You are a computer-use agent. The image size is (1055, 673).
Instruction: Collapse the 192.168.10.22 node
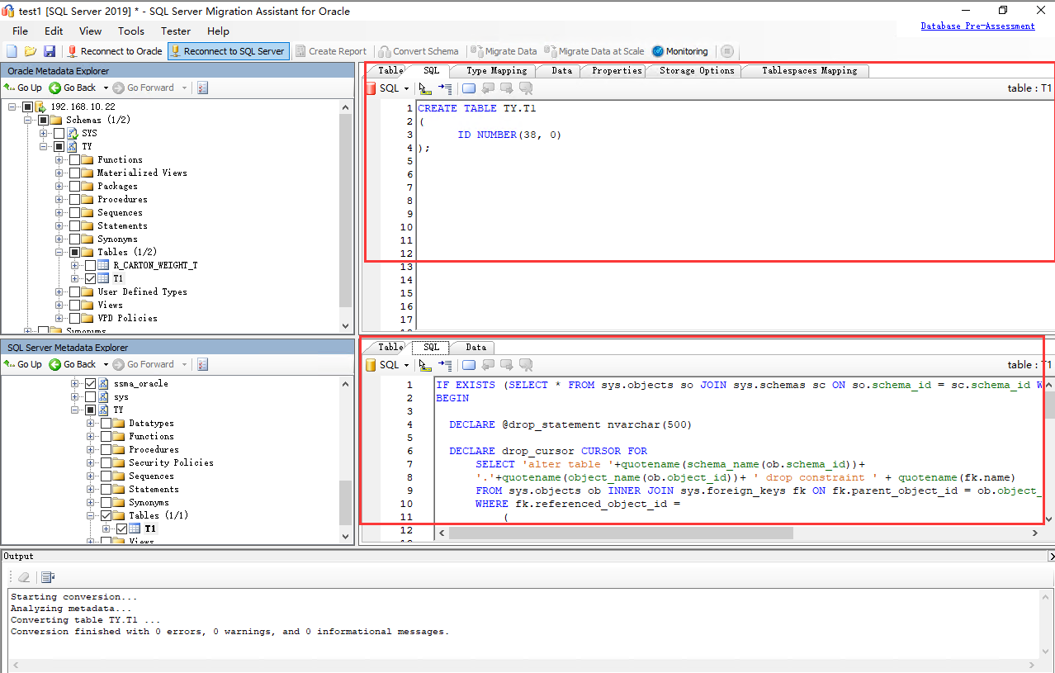[x=12, y=107]
